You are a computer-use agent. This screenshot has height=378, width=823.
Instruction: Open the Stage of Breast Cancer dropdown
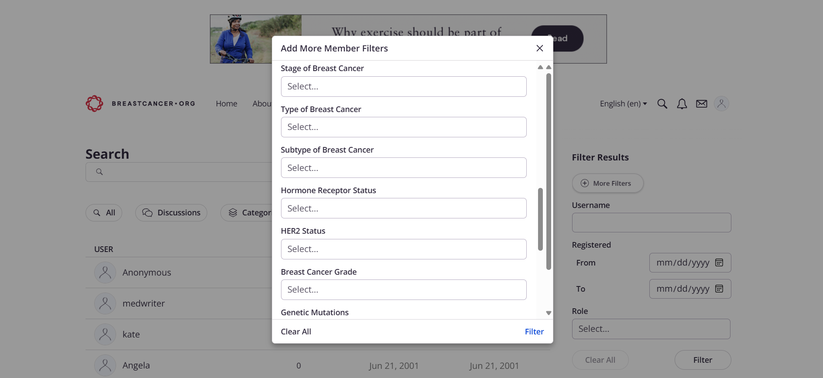point(403,86)
